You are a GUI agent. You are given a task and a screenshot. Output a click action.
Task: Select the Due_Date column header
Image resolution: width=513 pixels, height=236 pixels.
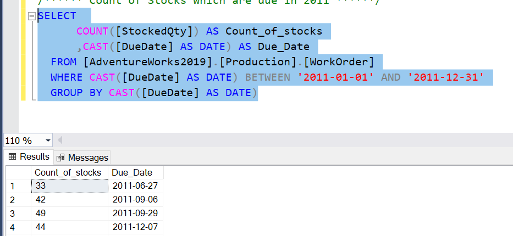click(x=132, y=172)
